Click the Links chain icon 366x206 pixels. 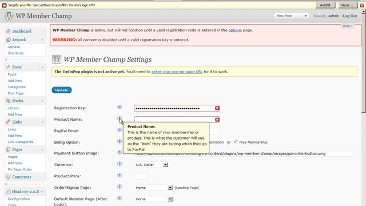pos(9,122)
